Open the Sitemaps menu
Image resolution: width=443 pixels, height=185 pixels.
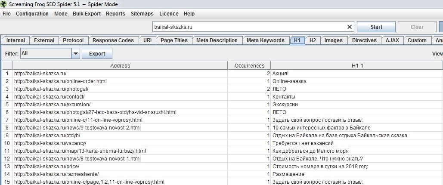tap(142, 14)
